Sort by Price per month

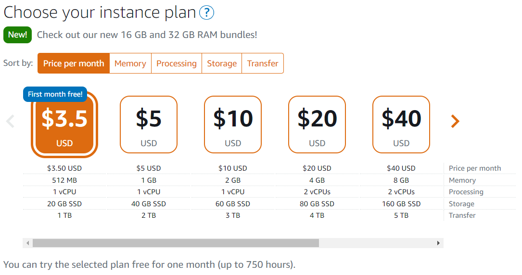[74, 63]
